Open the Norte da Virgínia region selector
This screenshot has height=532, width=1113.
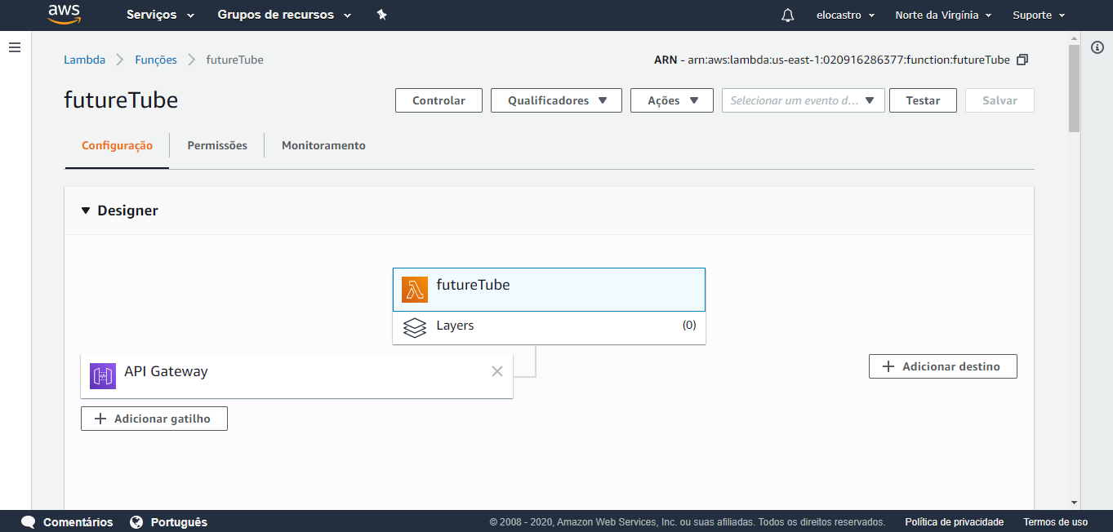point(943,16)
